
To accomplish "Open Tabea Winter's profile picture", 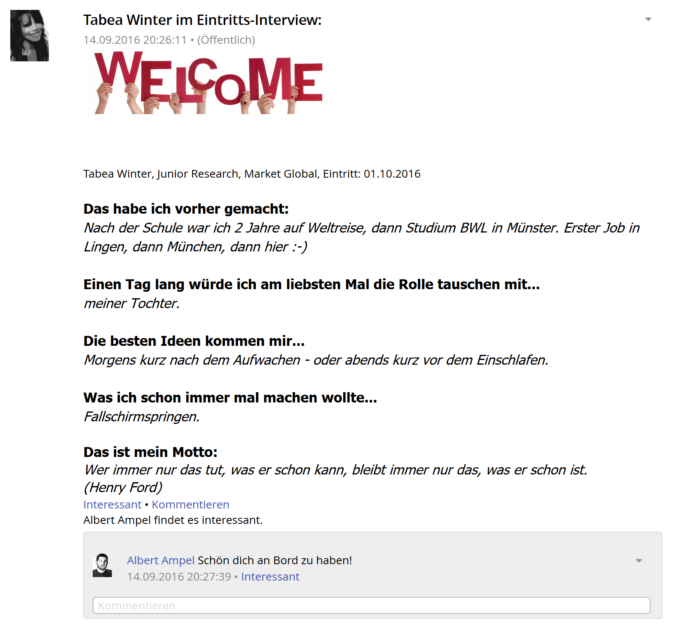I will [x=30, y=36].
